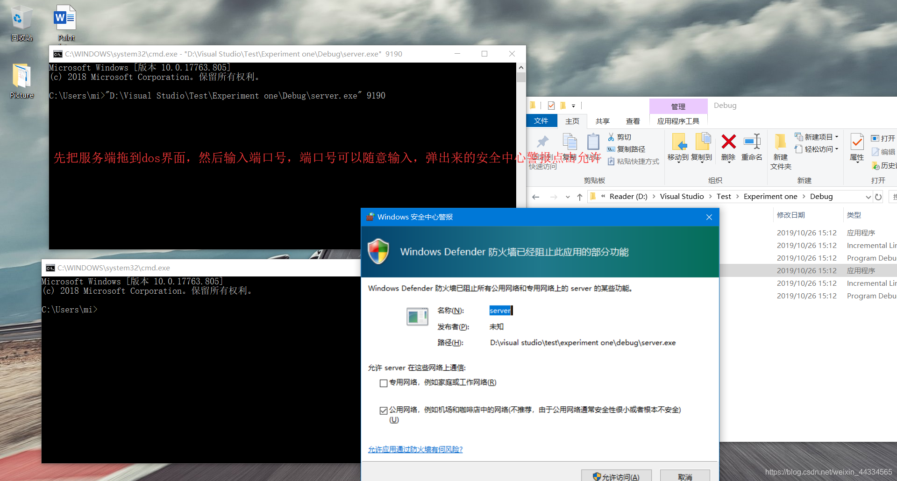The width and height of the screenshot is (897, 481).
Task: Click cmd icon in server.exe console title bar
Action: tap(58, 54)
